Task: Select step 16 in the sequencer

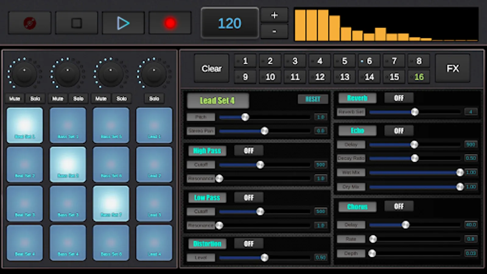Action: click(x=419, y=77)
